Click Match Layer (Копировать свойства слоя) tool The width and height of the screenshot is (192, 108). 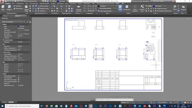[163, 11]
